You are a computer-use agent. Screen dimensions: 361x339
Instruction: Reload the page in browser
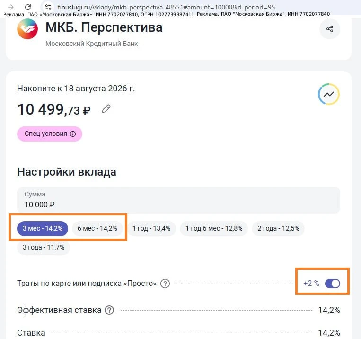[28, 7]
